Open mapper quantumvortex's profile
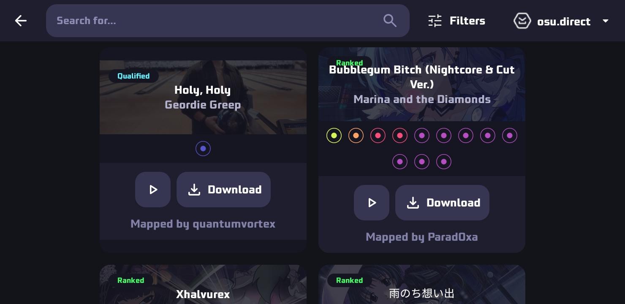Viewport: 625px width, 304px height. pos(234,224)
